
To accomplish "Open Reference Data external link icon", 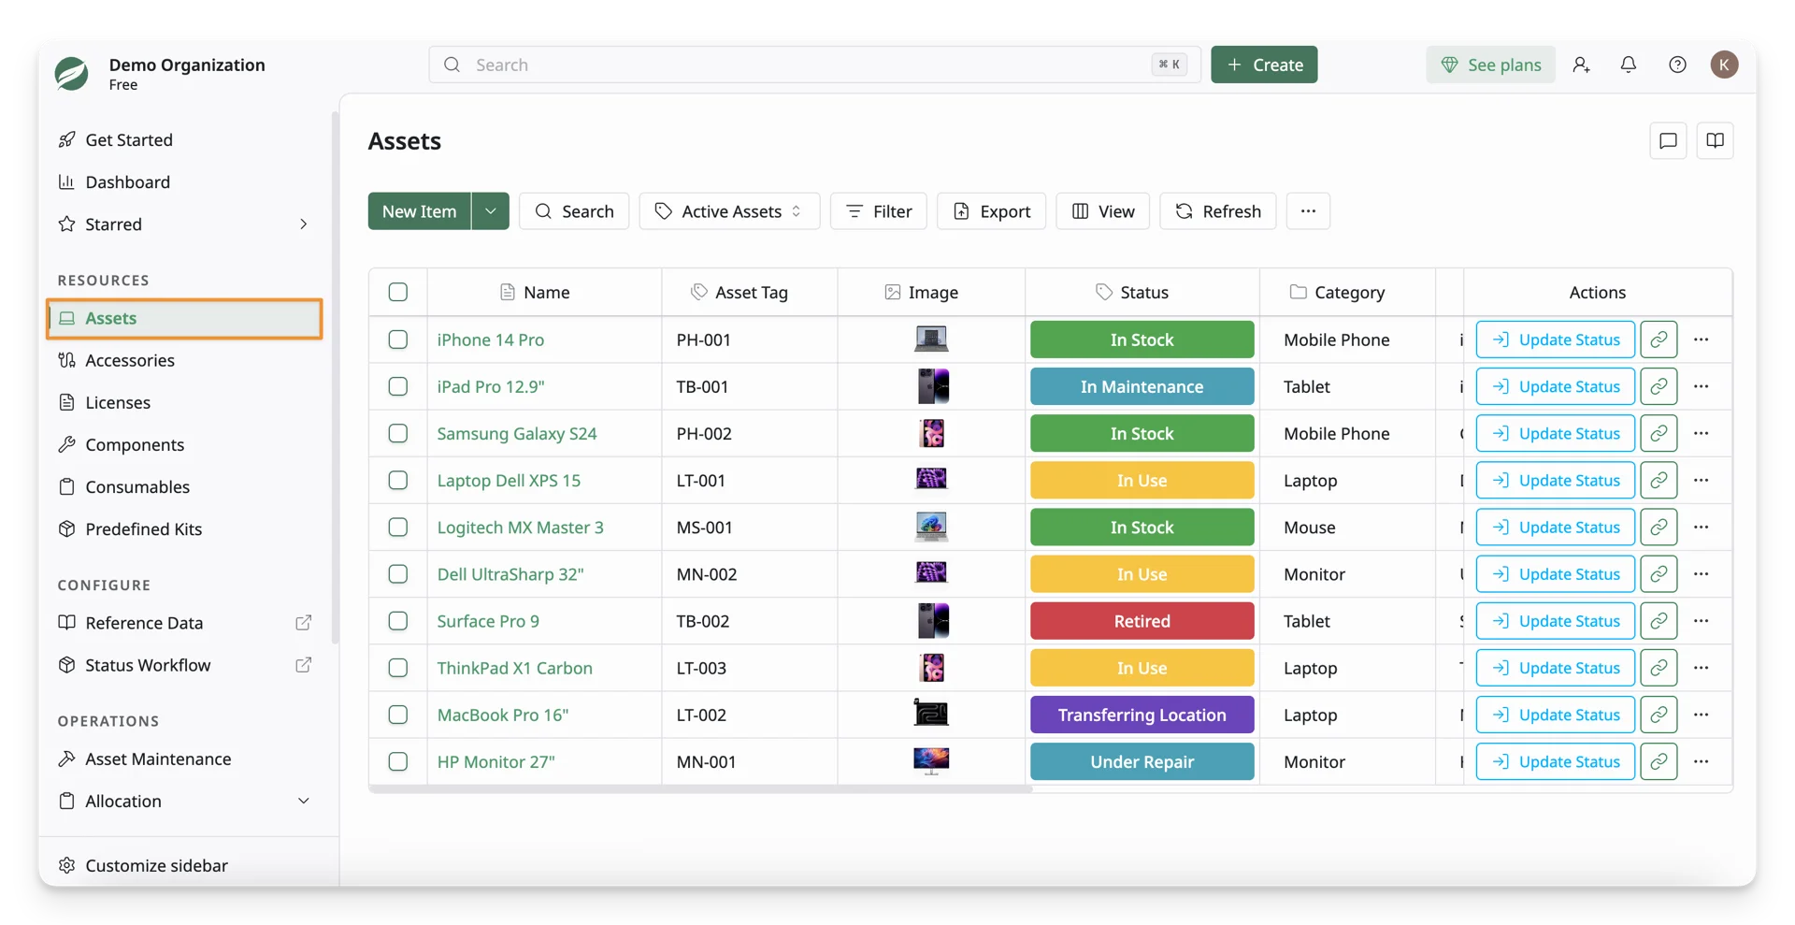I will point(303,623).
